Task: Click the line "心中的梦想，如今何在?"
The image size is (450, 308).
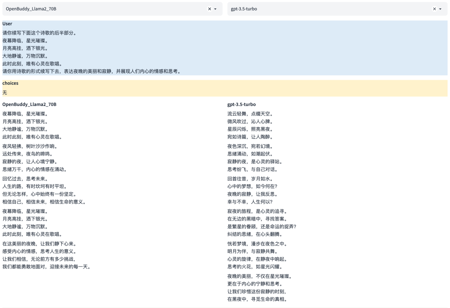Action: [x=252, y=186]
